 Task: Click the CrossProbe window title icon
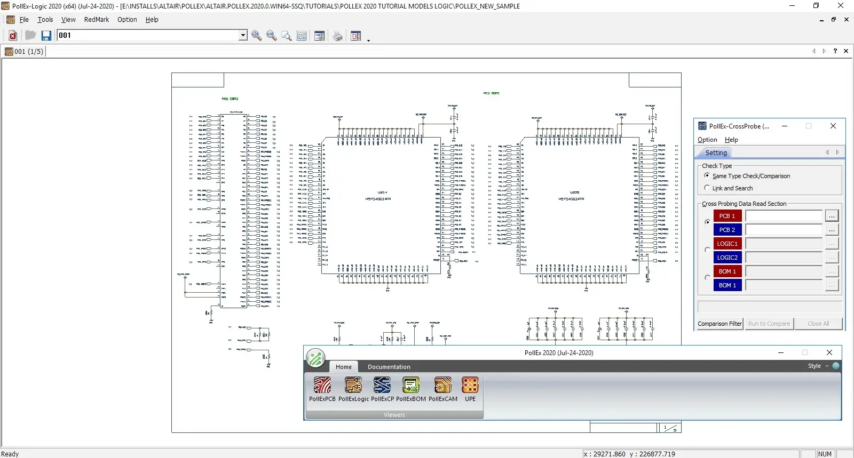[702, 126]
